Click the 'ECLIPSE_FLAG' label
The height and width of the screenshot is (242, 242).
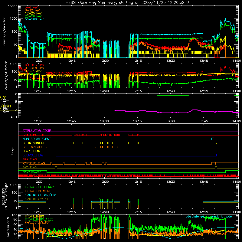point(33,155)
